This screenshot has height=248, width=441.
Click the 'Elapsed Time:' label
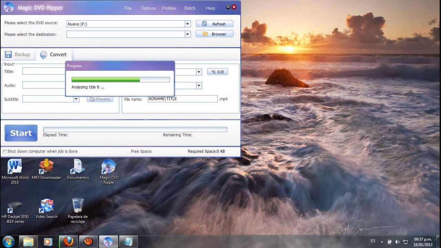point(55,135)
